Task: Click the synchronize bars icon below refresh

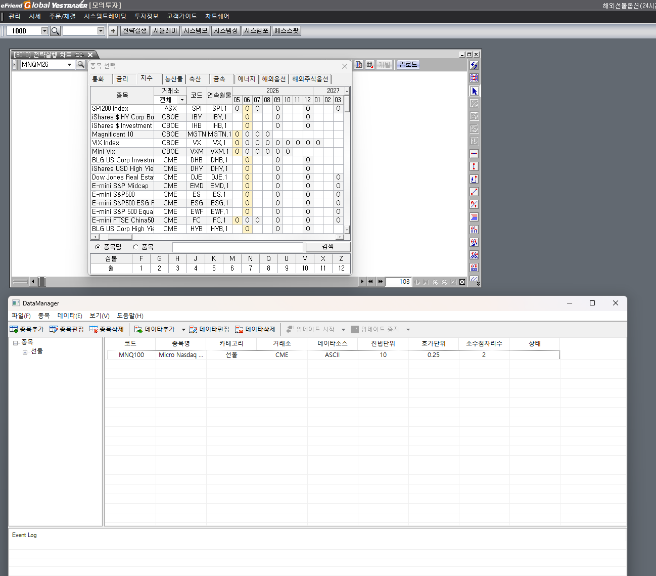Action: [x=474, y=78]
